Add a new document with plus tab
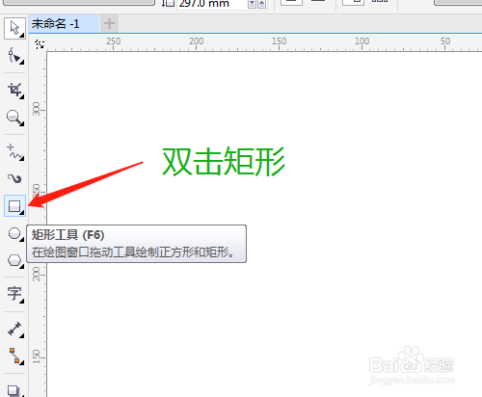The width and height of the screenshot is (482, 397). [x=109, y=23]
